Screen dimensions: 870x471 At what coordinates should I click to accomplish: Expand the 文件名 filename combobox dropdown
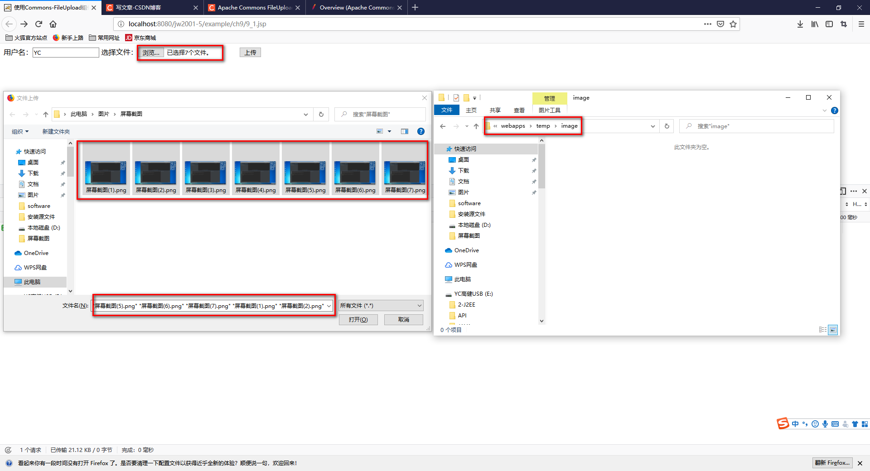[329, 306]
